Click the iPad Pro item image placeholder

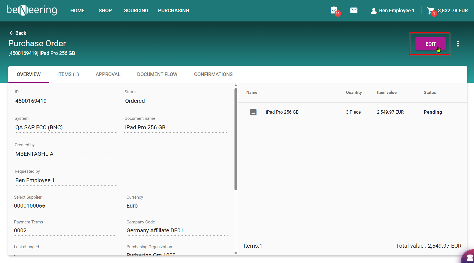tap(253, 112)
